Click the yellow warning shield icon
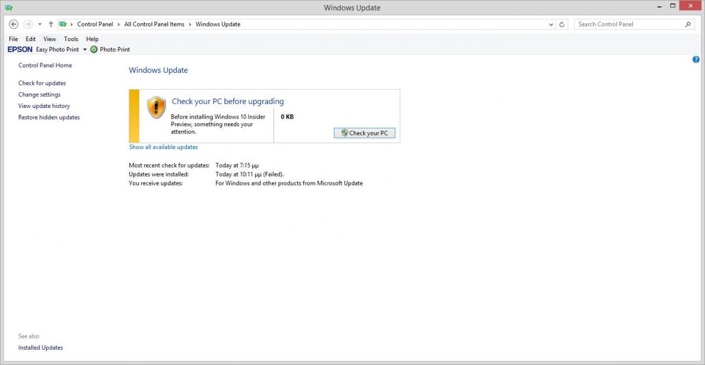The height and width of the screenshot is (365, 705). 156,107
